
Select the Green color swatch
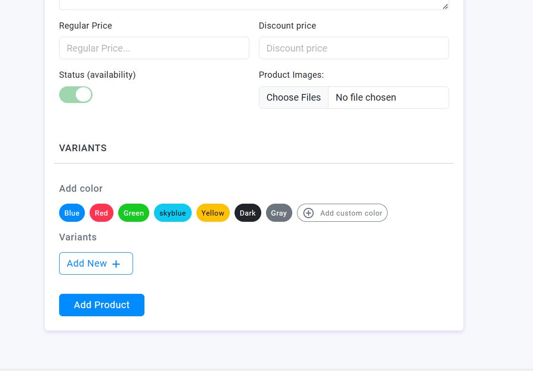coord(133,213)
